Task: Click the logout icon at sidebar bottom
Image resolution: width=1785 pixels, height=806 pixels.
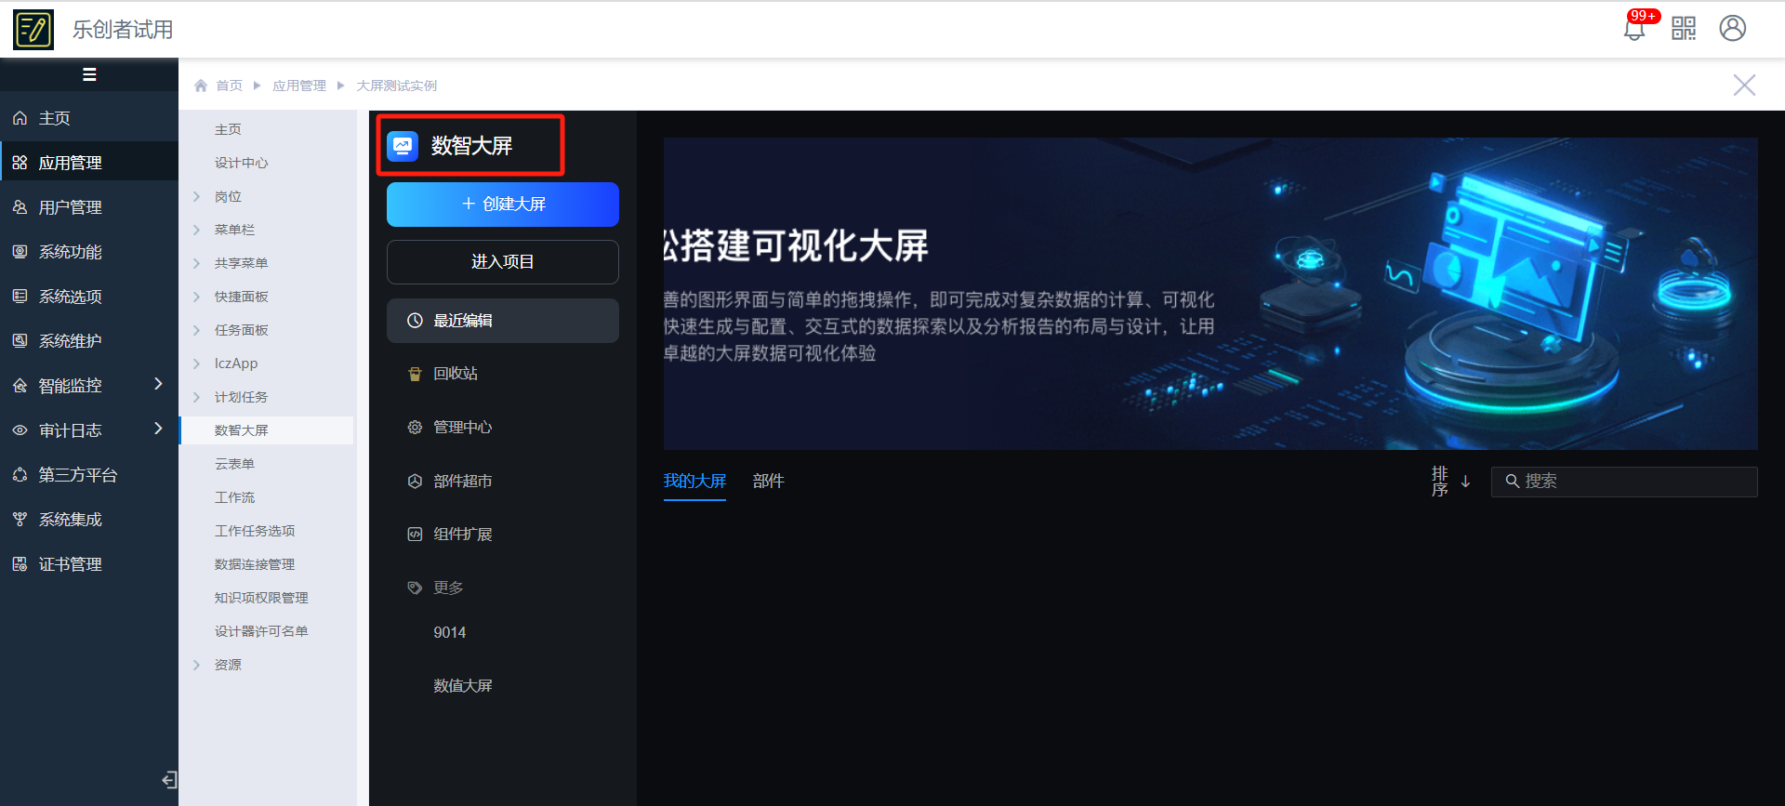Action: (169, 780)
